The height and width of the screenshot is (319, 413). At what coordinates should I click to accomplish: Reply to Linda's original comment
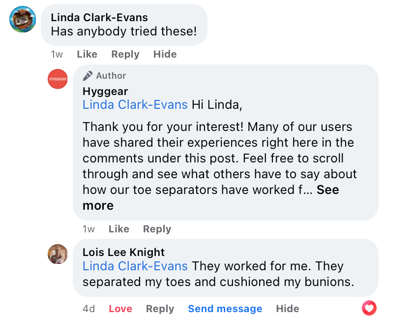coord(125,54)
